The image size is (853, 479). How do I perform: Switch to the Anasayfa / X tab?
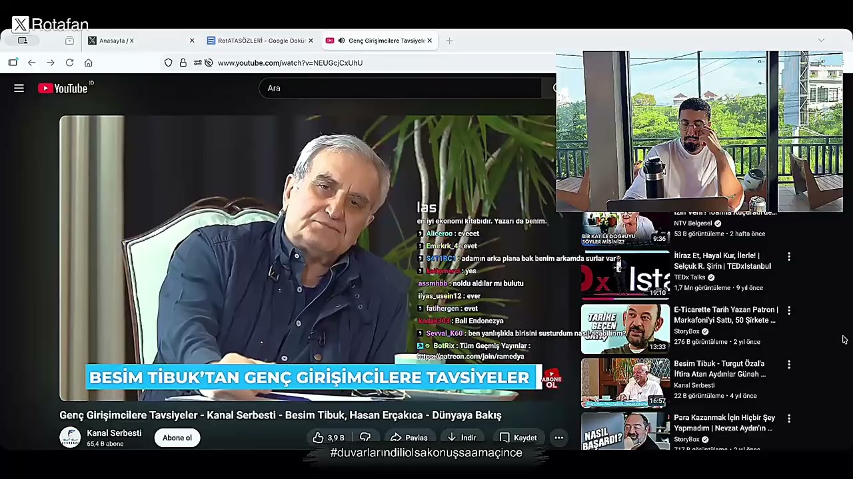pos(141,41)
